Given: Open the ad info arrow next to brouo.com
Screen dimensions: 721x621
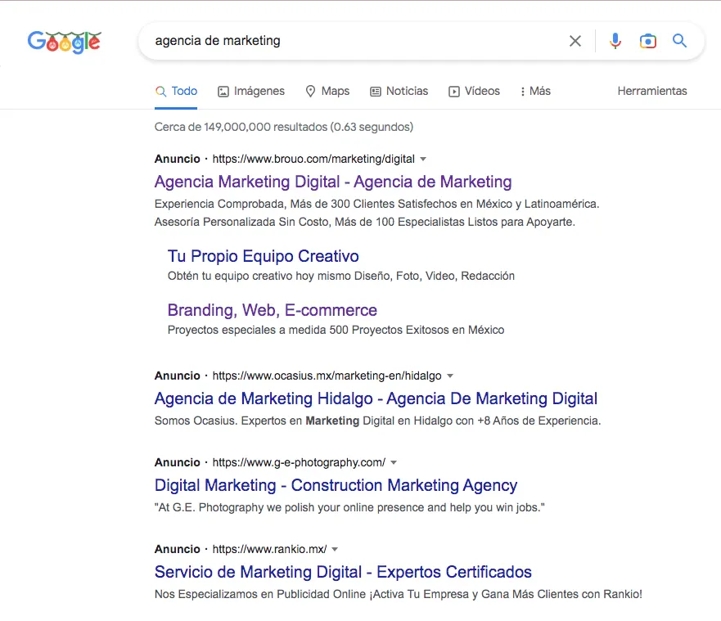Looking at the screenshot, I should pos(423,159).
